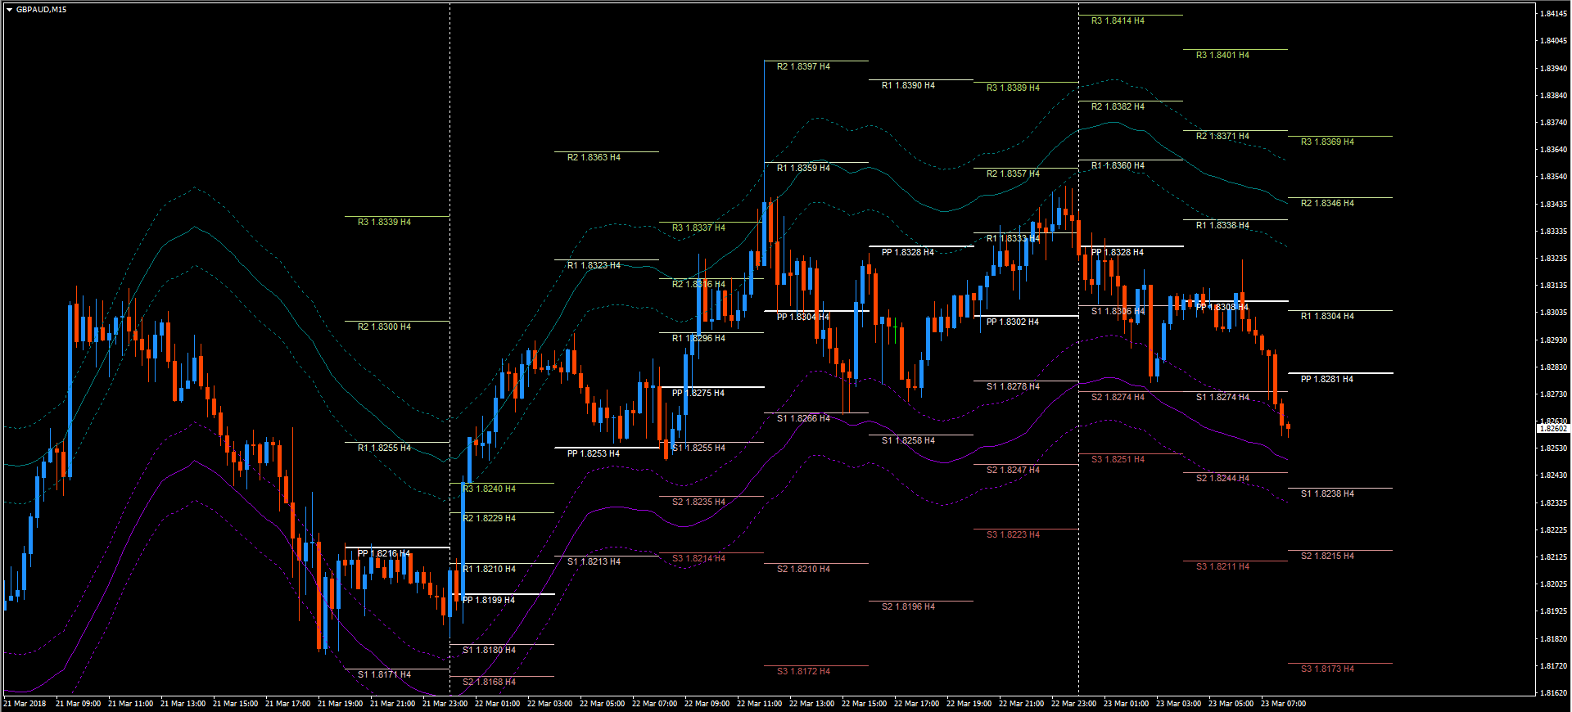1572x712 pixels.
Task: Select the "R3 1.8369 H4" resistance label
Action: tap(1327, 142)
